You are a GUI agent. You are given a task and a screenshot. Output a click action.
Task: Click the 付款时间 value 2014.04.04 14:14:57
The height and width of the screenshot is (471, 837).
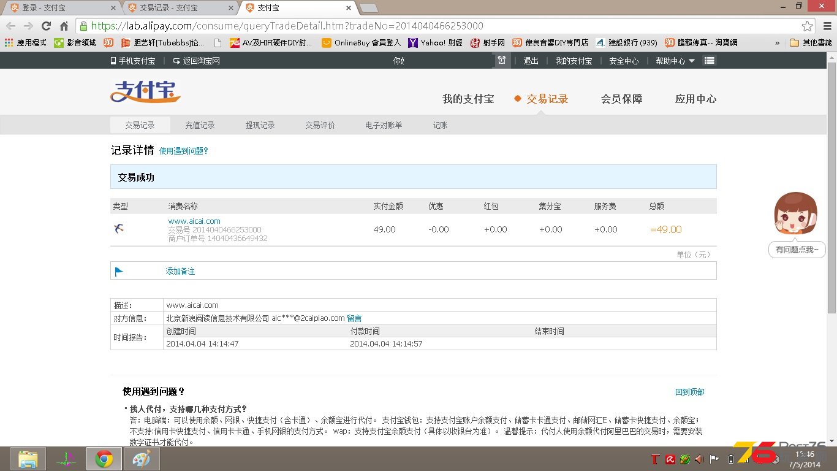tap(386, 343)
